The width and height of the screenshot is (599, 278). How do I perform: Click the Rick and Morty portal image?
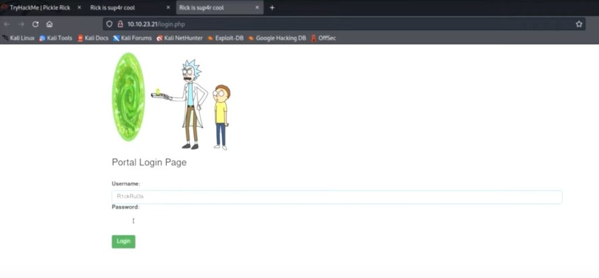pyautogui.click(x=171, y=101)
